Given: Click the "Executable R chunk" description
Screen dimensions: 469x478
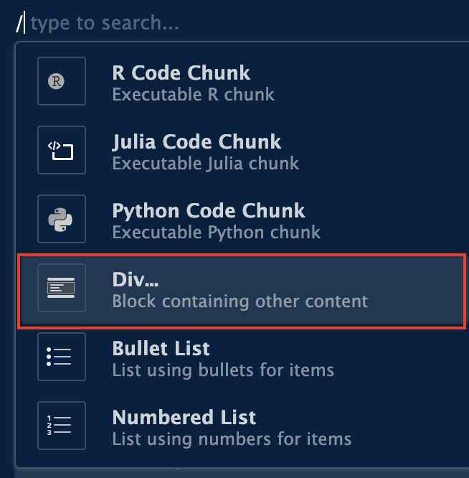Looking at the screenshot, I should coord(193,94).
